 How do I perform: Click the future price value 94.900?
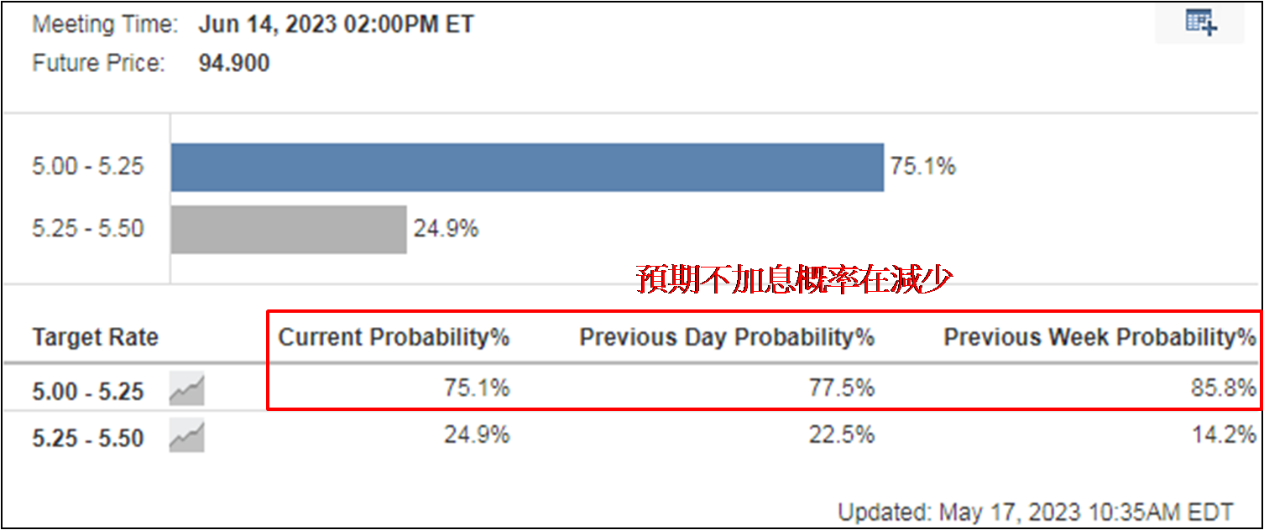coord(234,63)
